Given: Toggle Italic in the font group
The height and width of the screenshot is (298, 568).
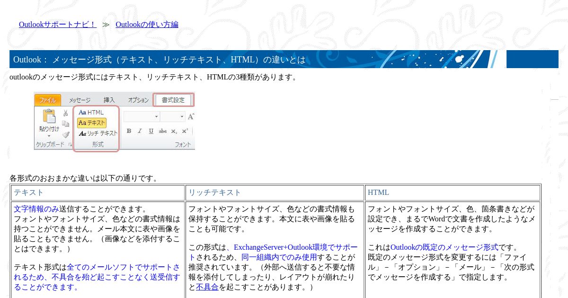Looking at the screenshot, I should (x=140, y=131).
